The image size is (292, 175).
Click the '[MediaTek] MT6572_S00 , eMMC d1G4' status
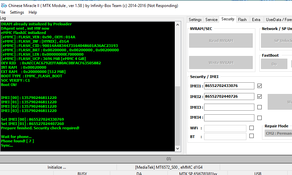click(169, 167)
